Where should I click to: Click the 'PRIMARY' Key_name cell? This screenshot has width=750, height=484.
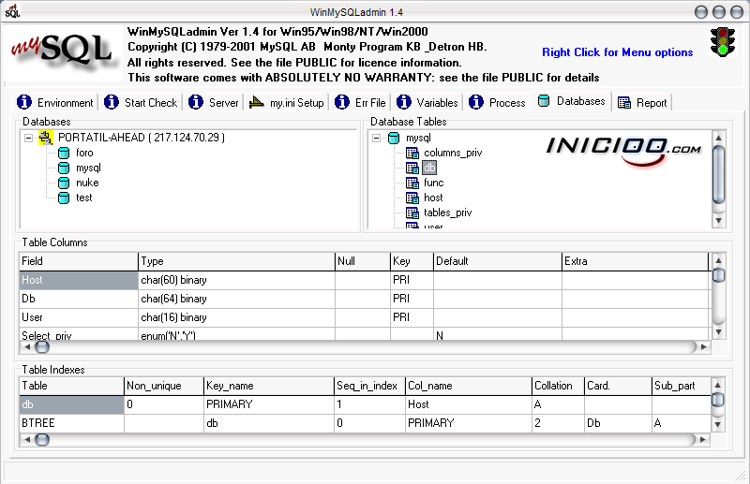tap(269, 404)
